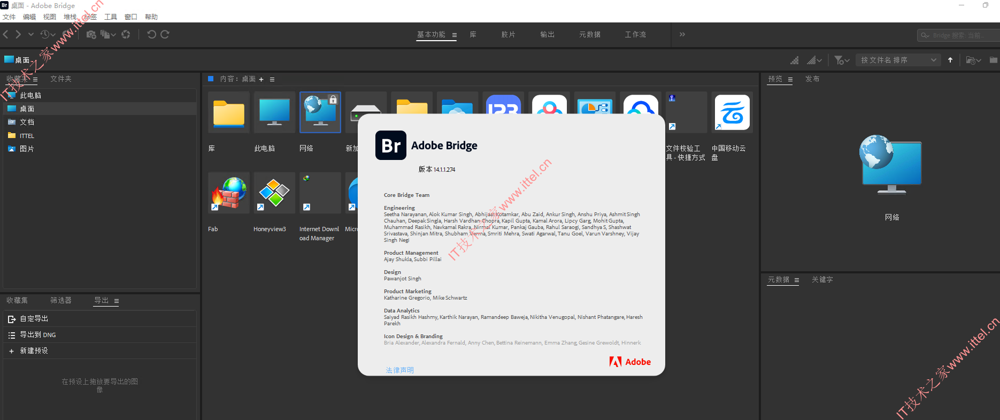Select Internet Download Manager shortcut

[320, 193]
